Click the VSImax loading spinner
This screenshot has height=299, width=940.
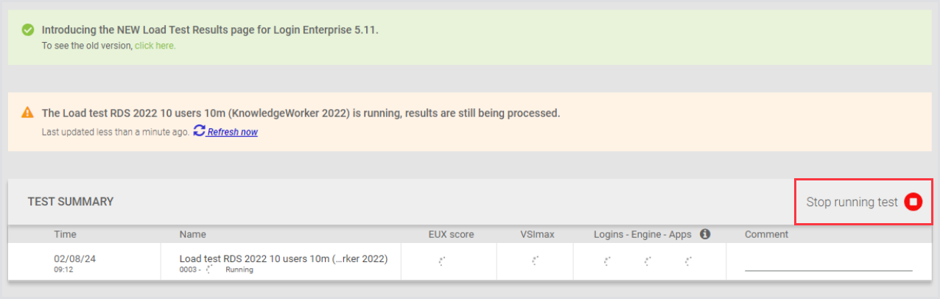(x=536, y=261)
